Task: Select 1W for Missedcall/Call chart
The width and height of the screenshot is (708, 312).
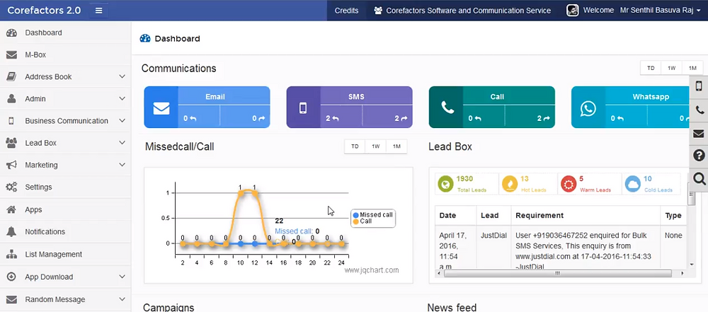Action: pyautogui.click(x=376, y=146)
